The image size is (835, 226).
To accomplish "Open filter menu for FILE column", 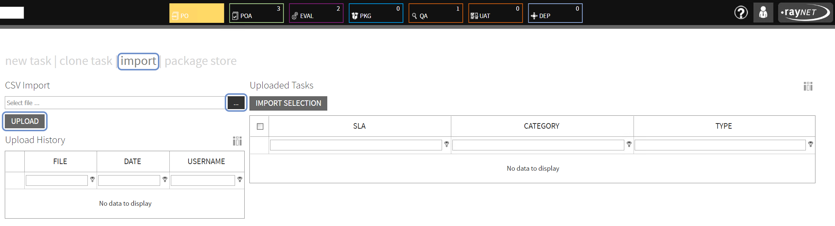I will coord(92,180).
